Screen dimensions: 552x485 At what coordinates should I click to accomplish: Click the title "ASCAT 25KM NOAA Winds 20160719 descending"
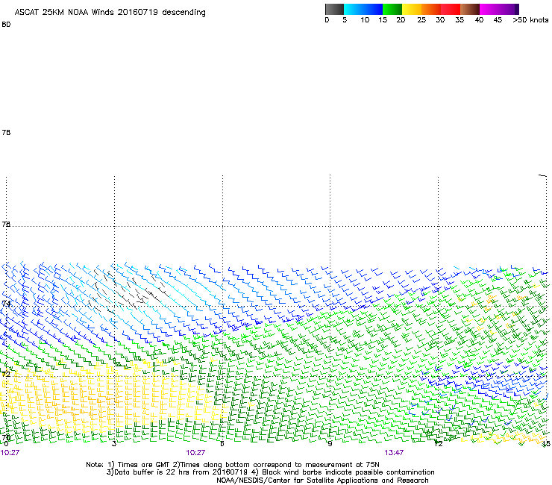pos(110,13)
